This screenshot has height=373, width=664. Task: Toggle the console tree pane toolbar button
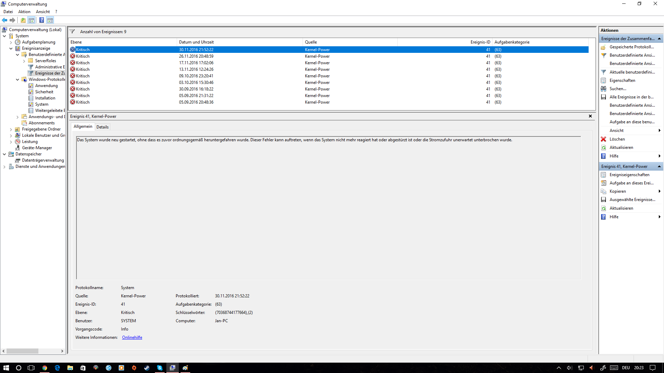click(31, 20)
